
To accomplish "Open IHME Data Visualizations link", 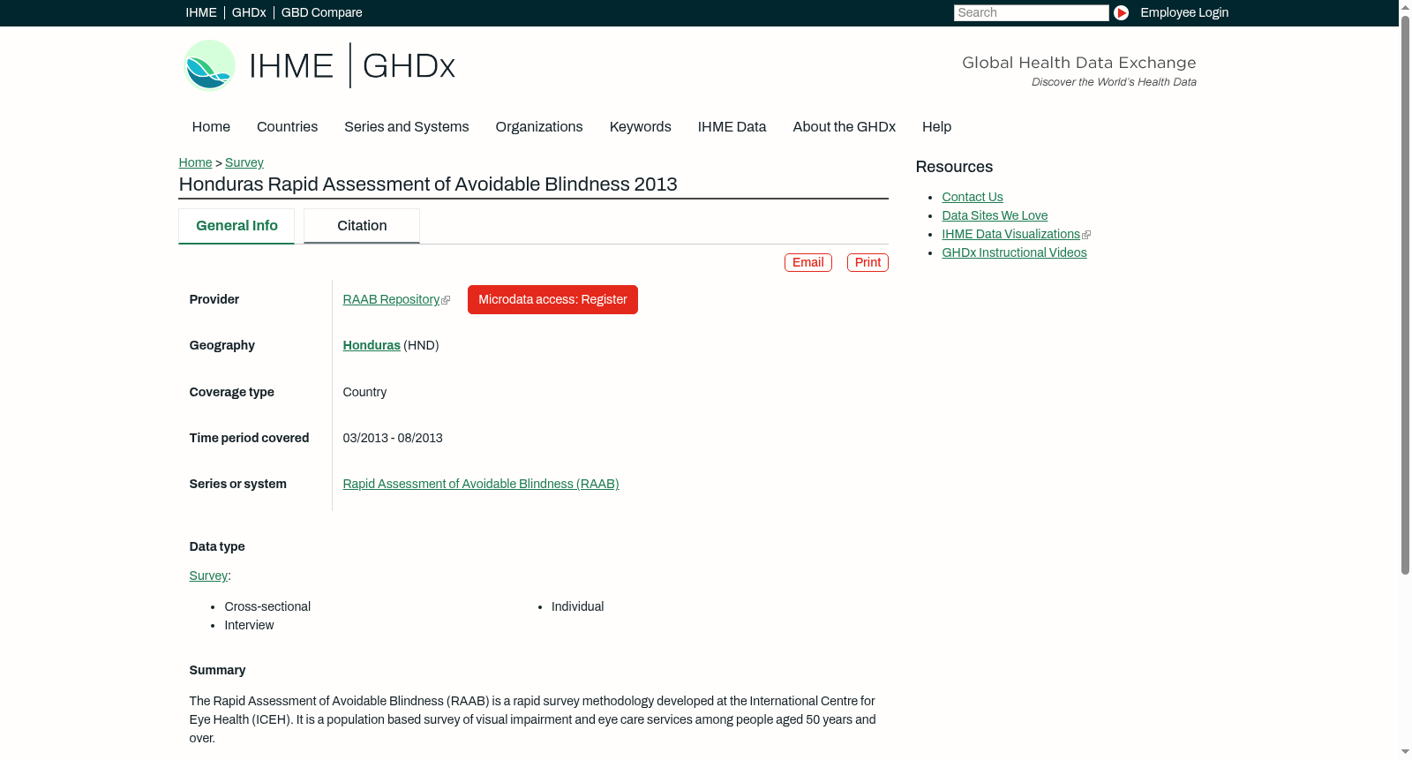I will [x=1010, y=234].
